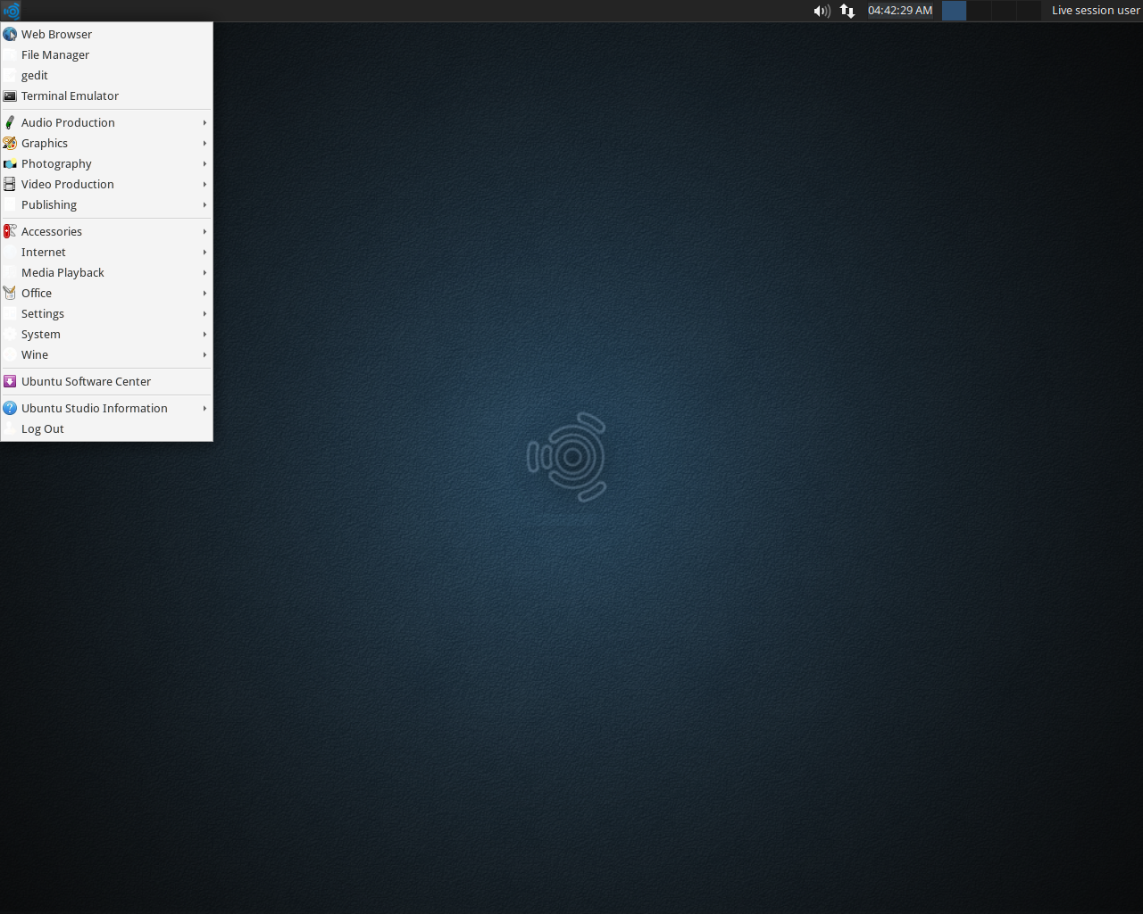Click the Office icon
1143x914 pixels.
click(10, 293)
